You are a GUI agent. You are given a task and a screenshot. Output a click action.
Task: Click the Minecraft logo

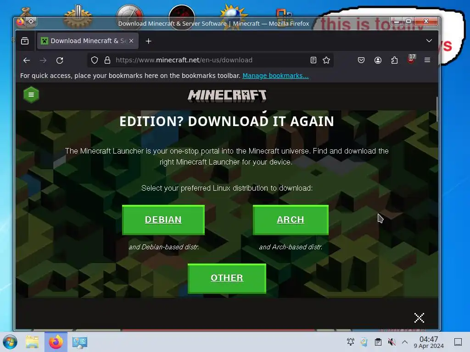tap(227, 96)
